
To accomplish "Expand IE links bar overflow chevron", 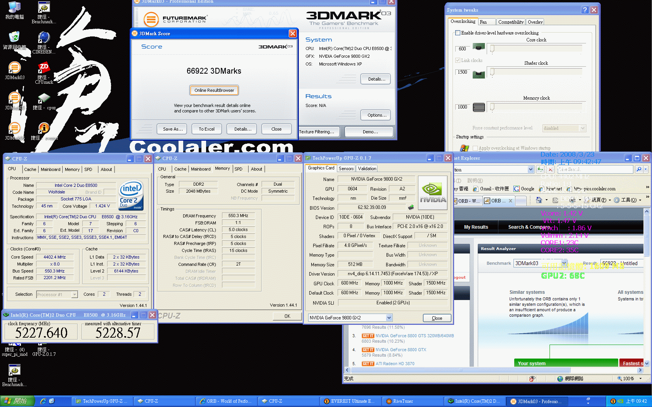I will pos(647,188).
